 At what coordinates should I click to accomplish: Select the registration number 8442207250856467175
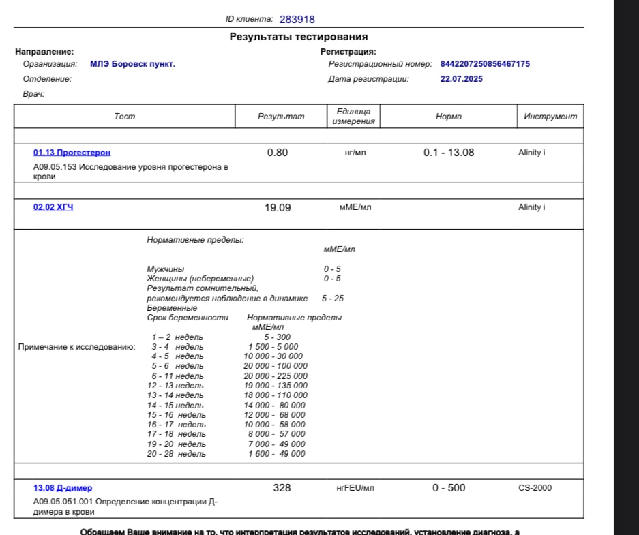pos(485,64)
